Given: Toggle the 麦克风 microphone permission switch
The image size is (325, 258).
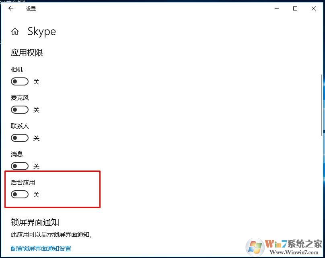Looking at the screenshot, I should coord(20,110).
